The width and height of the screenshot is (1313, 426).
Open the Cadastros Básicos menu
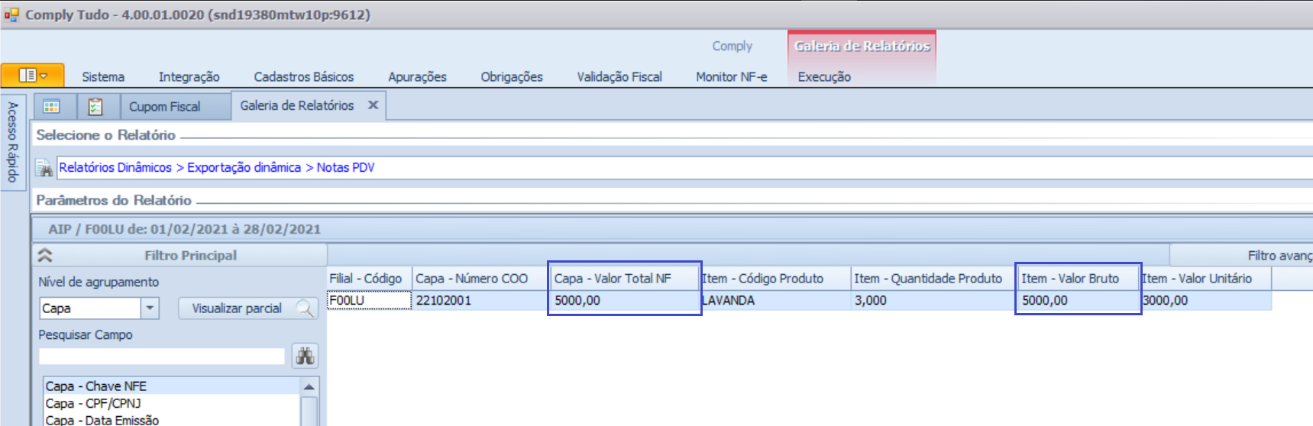click(x=304, y=77)
